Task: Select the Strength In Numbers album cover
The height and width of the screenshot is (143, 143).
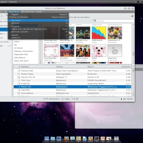Action: (83, 33)
